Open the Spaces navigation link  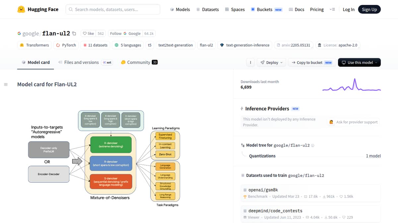[235, 9]
